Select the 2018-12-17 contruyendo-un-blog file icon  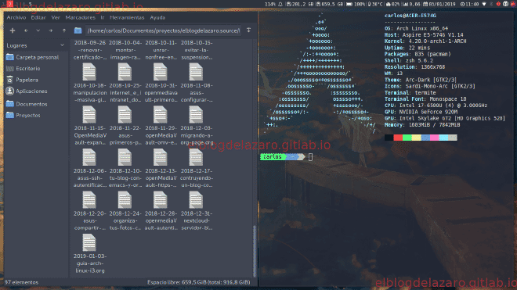click(x=196, y=157)
